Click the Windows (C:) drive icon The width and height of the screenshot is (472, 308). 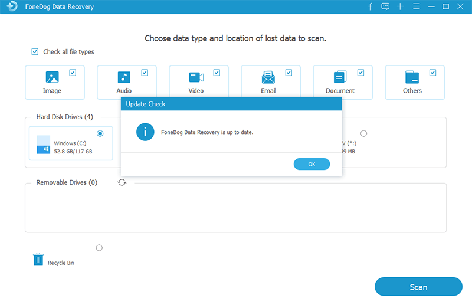pyautogui.click(x=43, y=145)
